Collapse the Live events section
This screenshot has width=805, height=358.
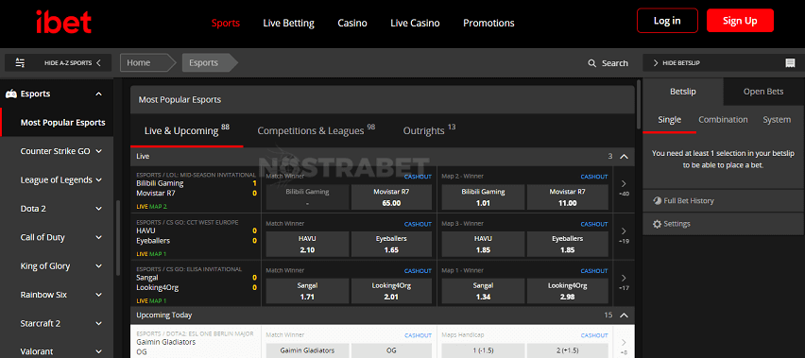tap(624, 157)
